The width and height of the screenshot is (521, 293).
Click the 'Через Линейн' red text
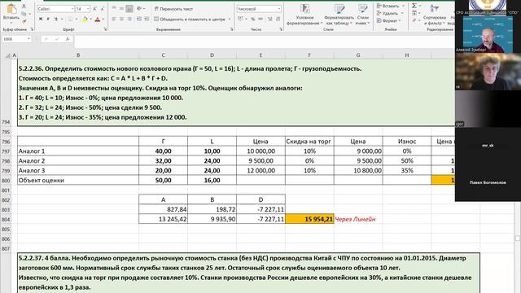click(x=355, y=219)
